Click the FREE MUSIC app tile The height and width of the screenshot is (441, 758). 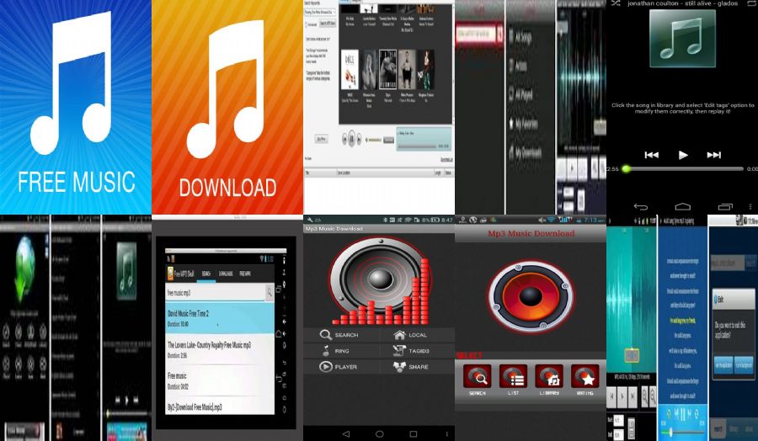tap(76, 108)
